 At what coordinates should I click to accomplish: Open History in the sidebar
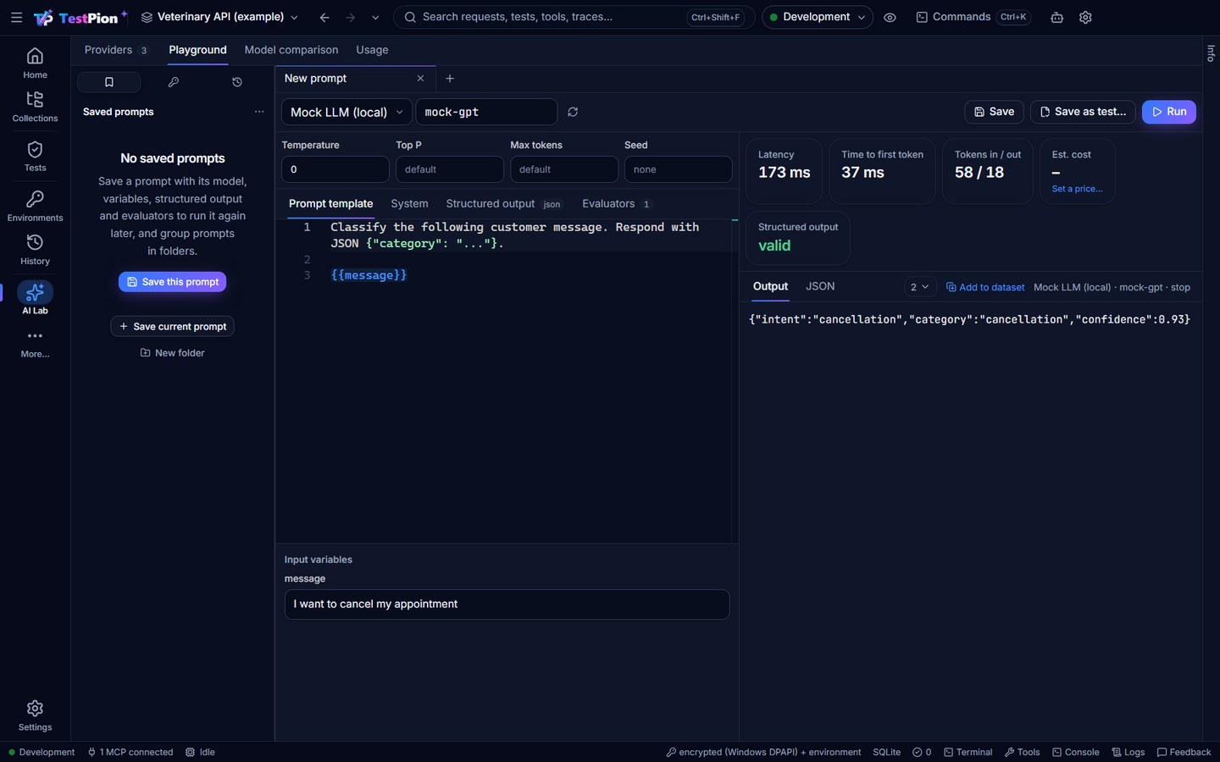(35, 250)
